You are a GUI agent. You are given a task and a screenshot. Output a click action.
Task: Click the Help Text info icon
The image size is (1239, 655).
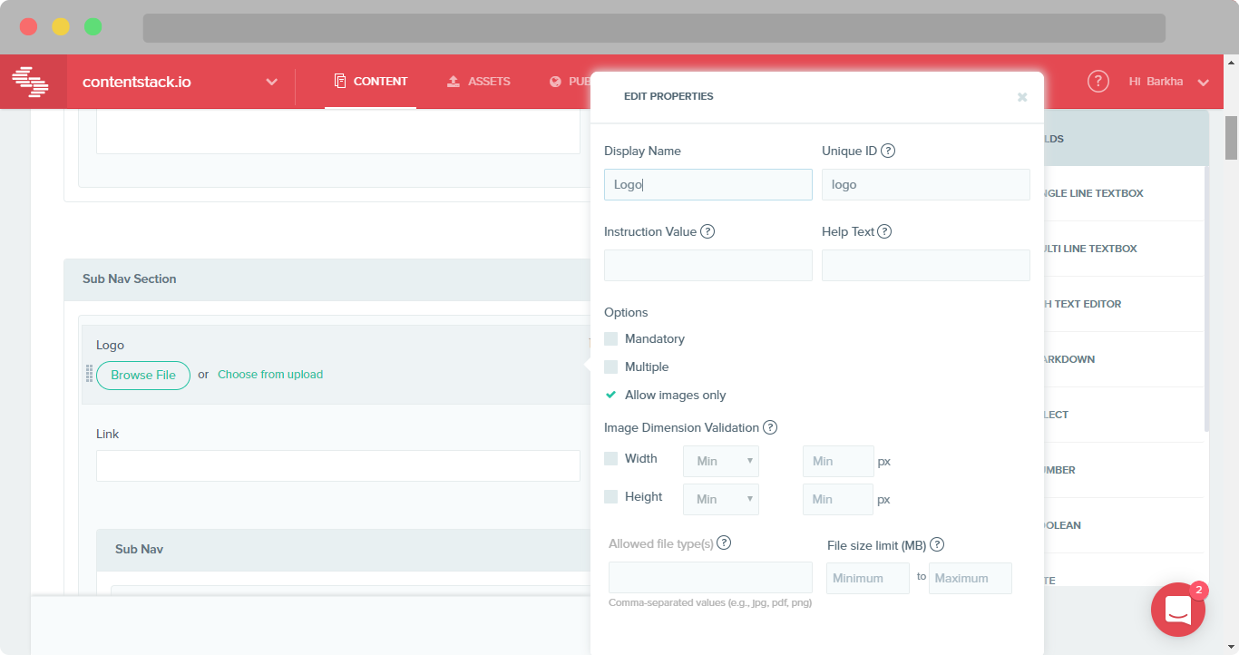coord(884,231)
